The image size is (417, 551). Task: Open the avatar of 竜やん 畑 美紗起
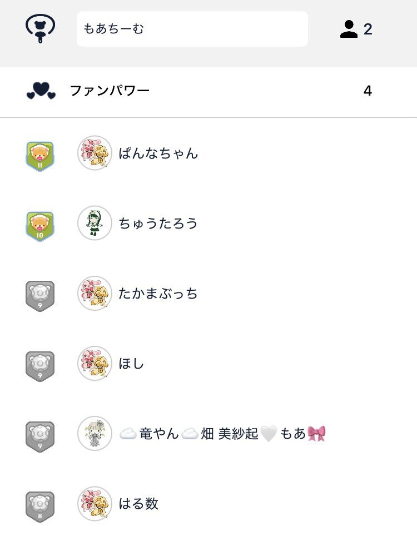95,434
